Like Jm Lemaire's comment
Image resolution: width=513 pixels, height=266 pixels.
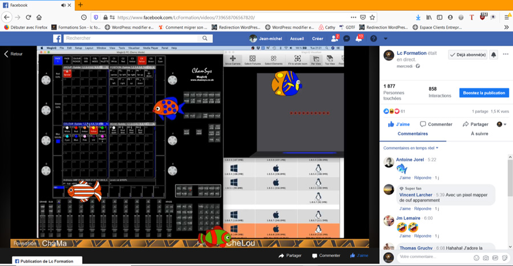(x=405, y=236)
